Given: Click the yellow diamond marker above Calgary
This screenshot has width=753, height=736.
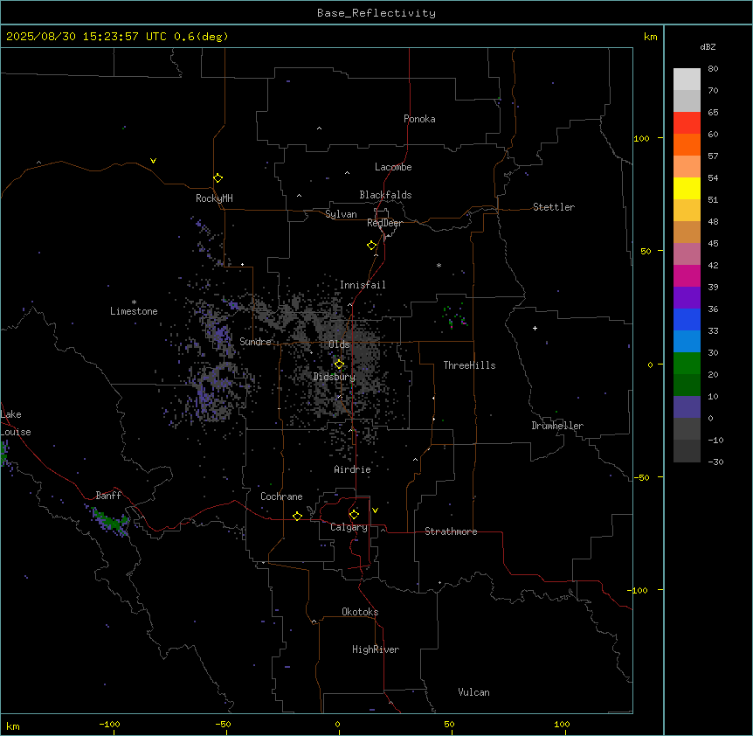Looking at the screenshot, I should [354, 515].
